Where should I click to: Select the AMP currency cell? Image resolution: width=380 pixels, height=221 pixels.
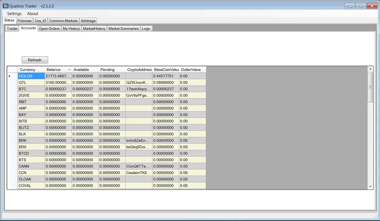31,108
